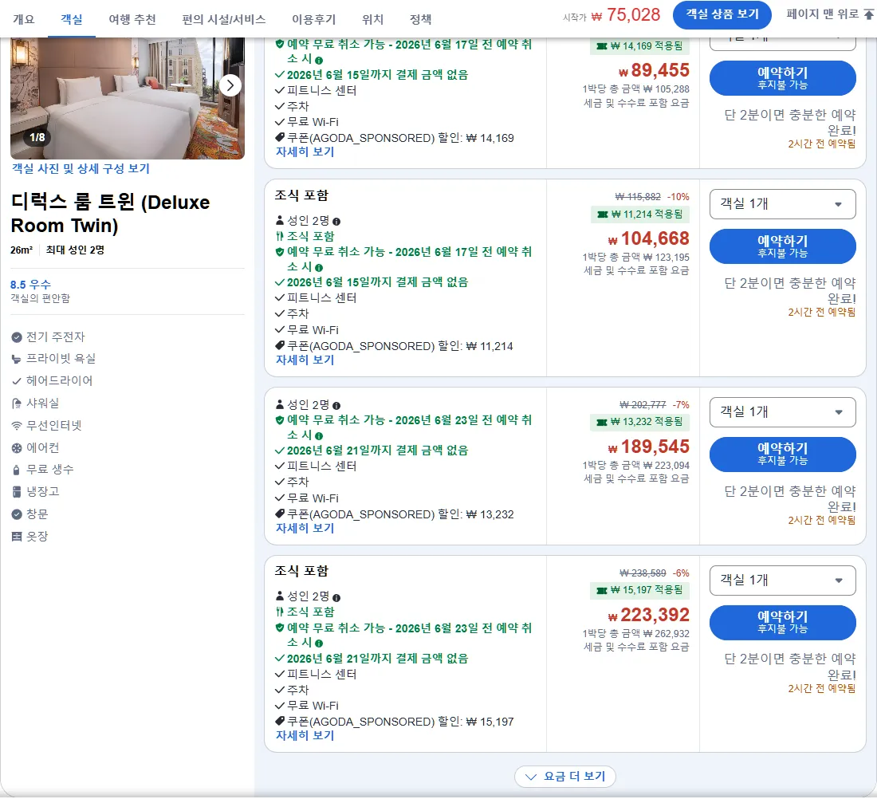The height and width of the screenshot is (799, 877).
Task: Click the air conditioner icon beside 에어컨
Action: pyautogui.click(x=17, y=448)
